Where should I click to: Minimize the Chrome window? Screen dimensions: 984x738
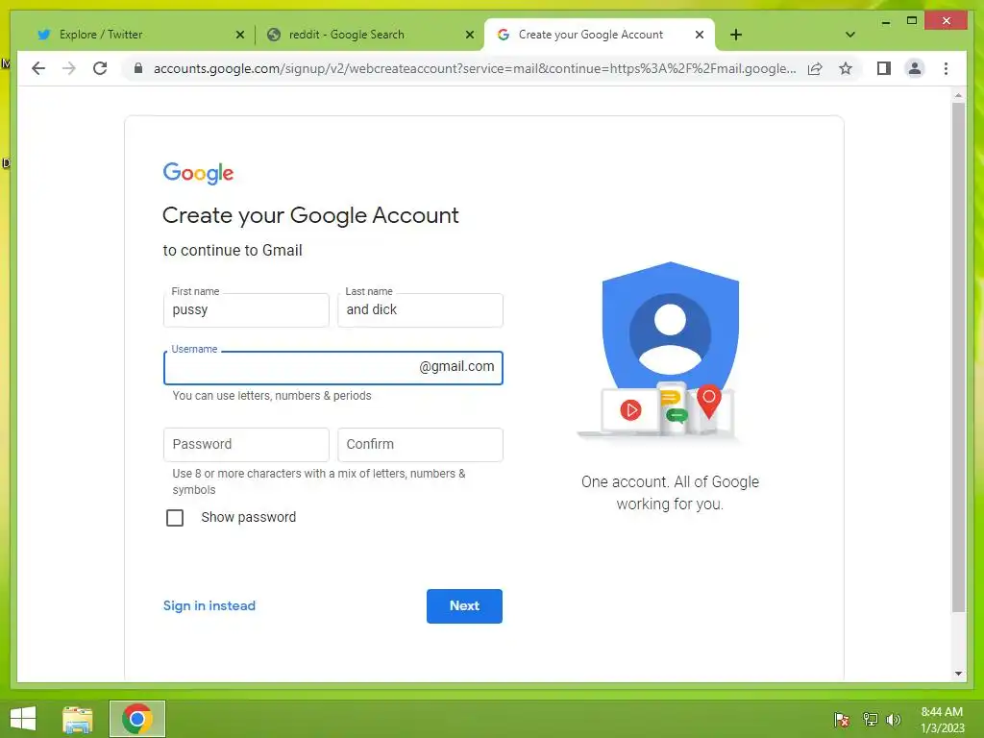pos(885,21)
